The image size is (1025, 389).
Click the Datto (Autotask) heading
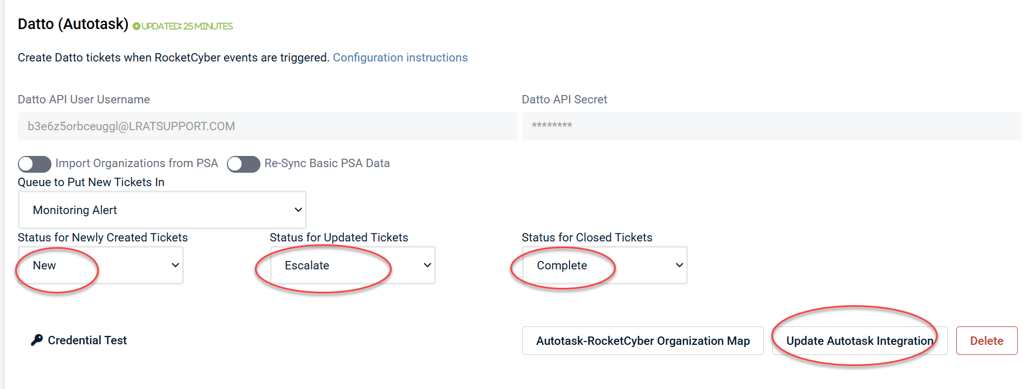(x=73, y=24)
